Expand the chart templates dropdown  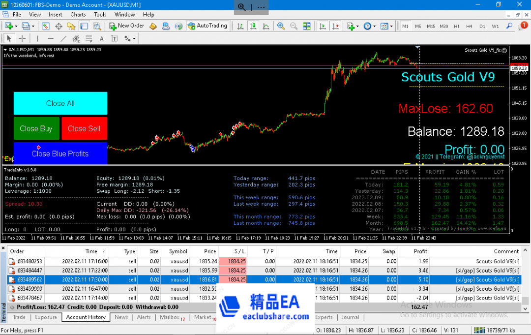tap(390, 26)
